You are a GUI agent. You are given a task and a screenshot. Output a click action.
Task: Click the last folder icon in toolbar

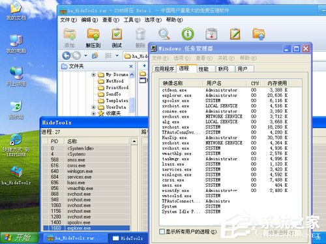click(x=259, y=34)
